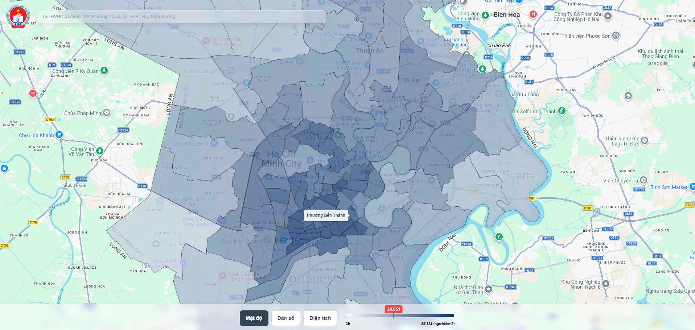Click the density gradient legend bar

click(x=400, y=315)
